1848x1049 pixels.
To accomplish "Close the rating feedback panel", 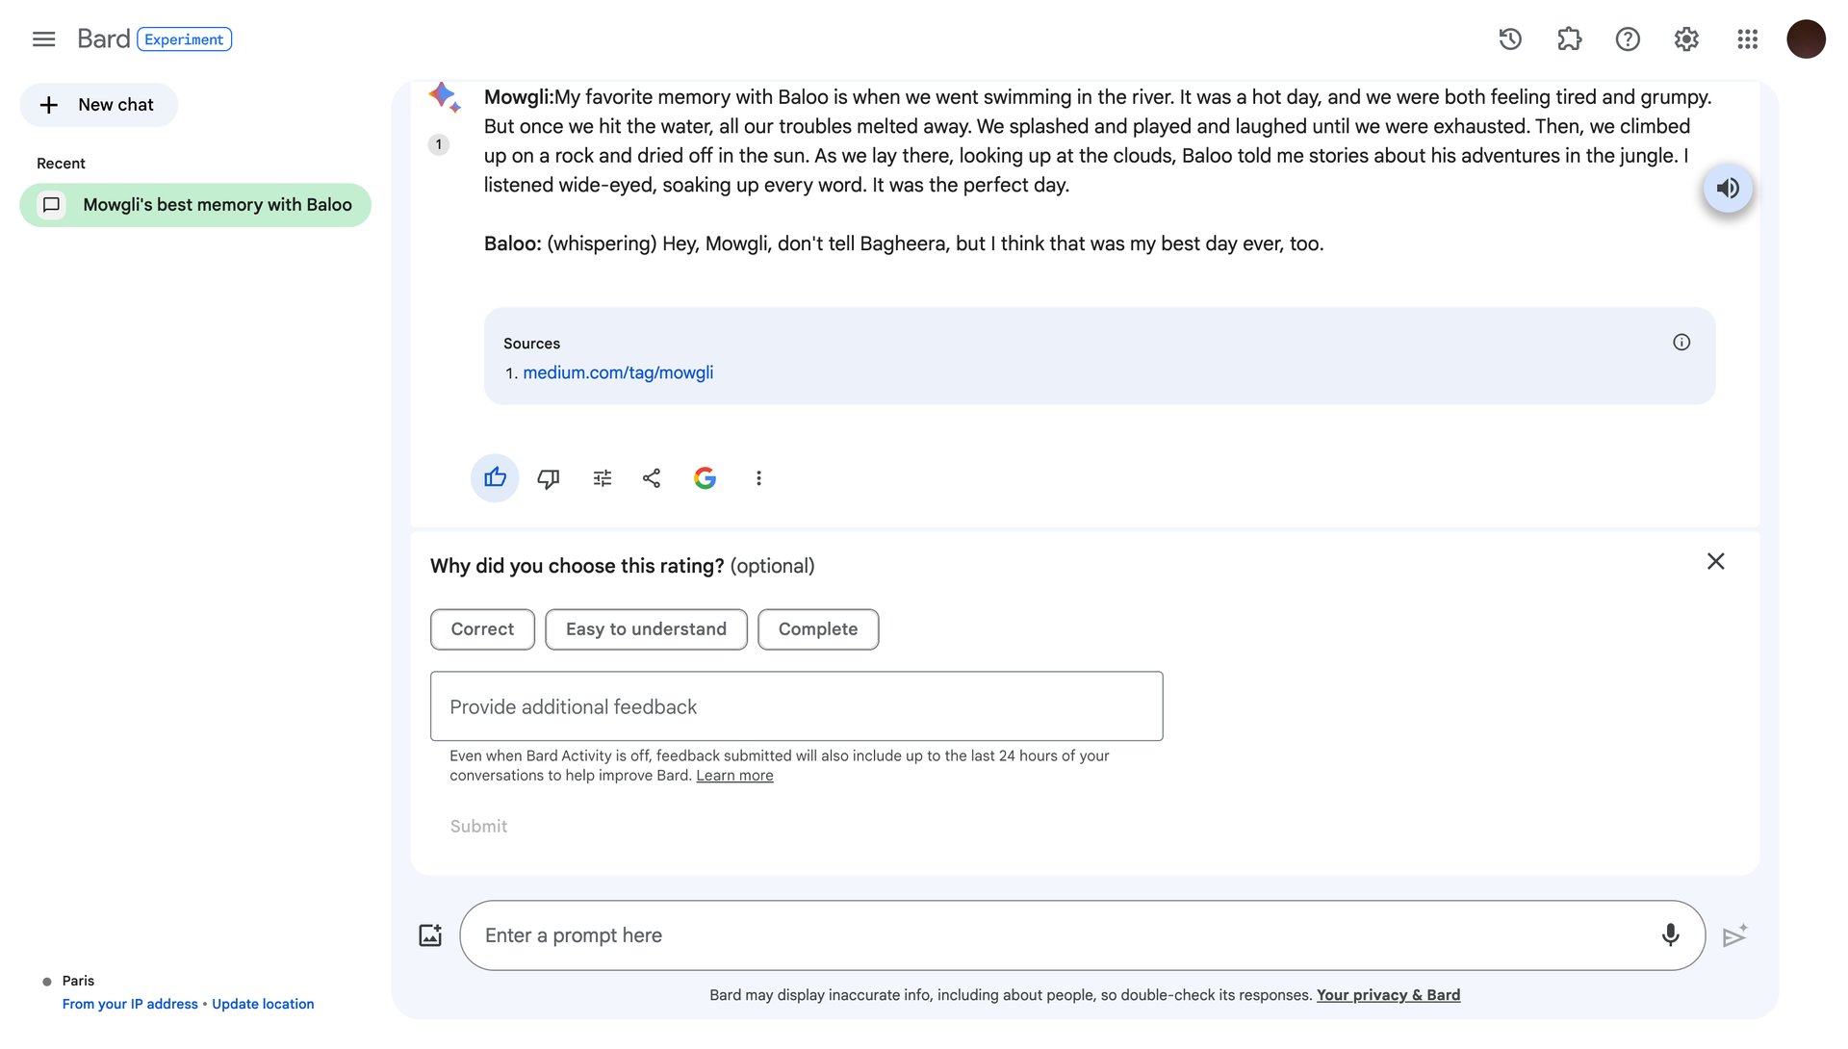I will click(x=1715, y=561).
